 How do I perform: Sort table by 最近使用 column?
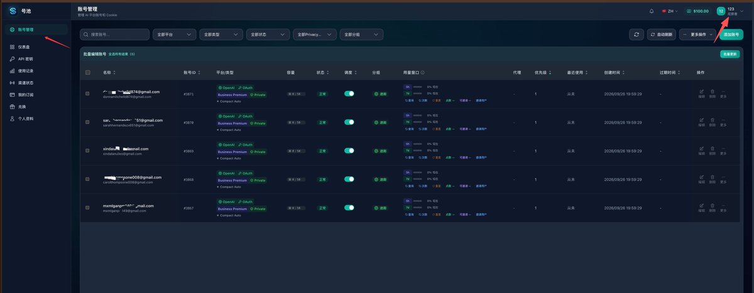point(577,73)
